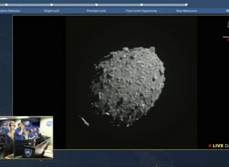The width and height of the screenshot is (229, 167).
Task: Click the Target Lock timeline label
Action: coord(51,11)
